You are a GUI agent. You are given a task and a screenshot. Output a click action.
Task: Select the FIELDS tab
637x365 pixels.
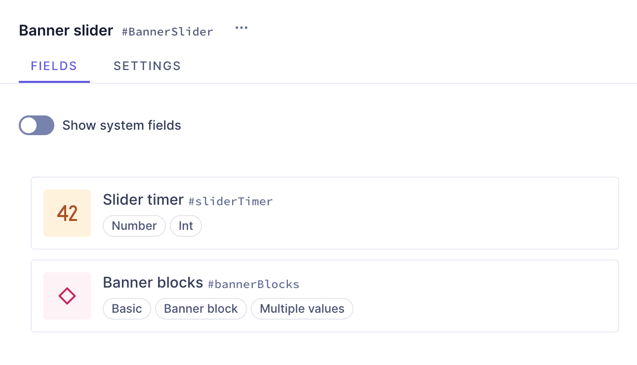click(x=54, y=66)
